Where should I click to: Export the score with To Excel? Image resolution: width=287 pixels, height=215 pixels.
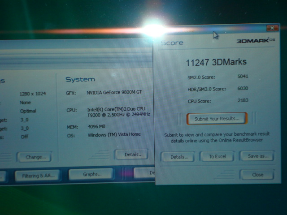click(217, 156)
